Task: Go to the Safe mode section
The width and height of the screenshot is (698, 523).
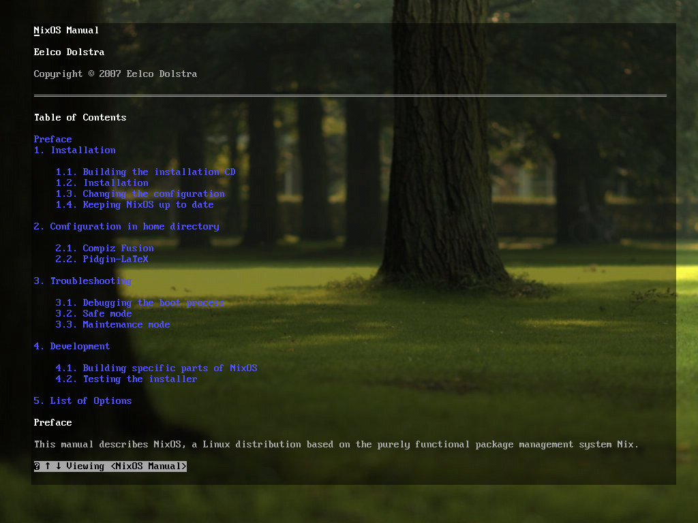Action: pyautogui.click(x=93, y=313)
